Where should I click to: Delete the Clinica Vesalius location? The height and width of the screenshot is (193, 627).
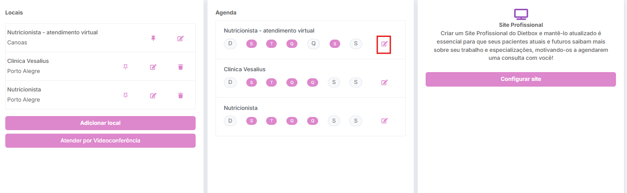pyautogui.click(x=180, y=67)
